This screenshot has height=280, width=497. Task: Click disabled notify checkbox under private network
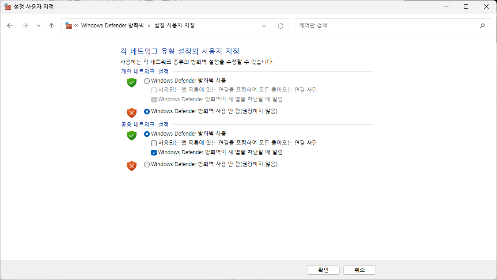coord(154,100)
